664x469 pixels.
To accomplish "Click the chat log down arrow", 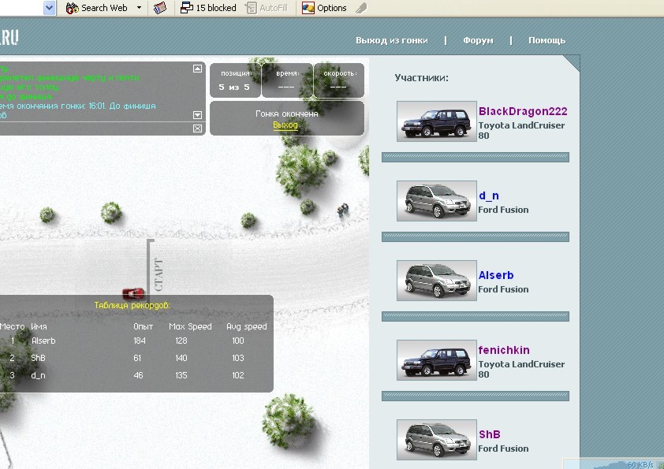I will tap(197, 115).
